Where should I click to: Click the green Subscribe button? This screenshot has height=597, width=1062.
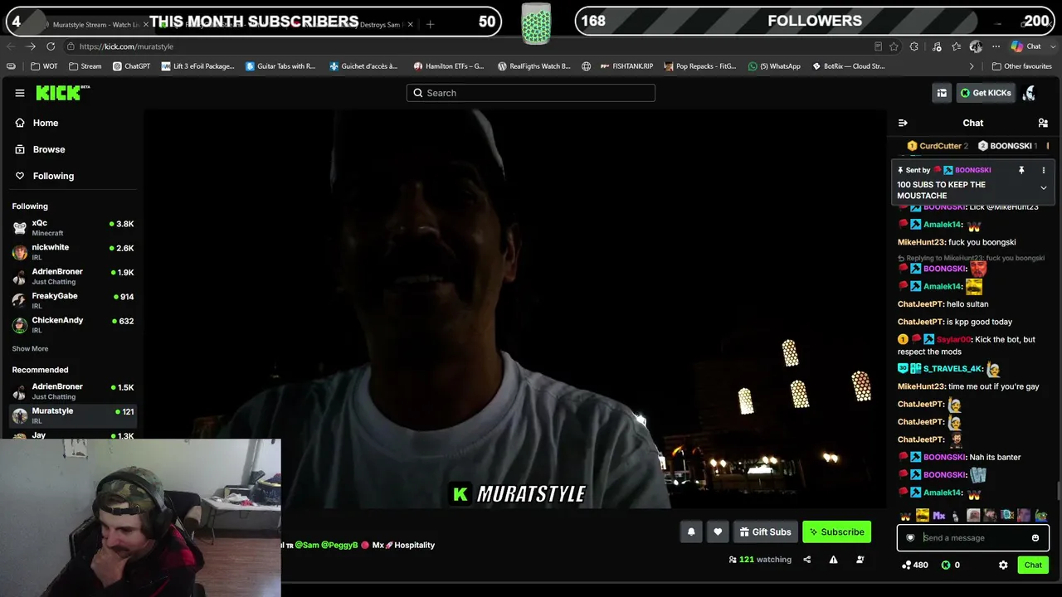pos(836,532)
